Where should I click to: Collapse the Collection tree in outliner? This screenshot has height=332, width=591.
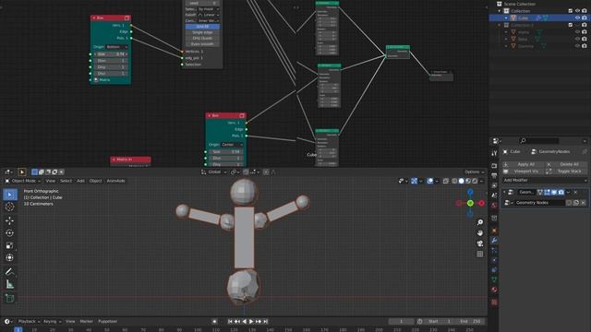[500, 11]
